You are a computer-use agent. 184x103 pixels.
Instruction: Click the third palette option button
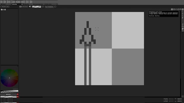point(6,7)
